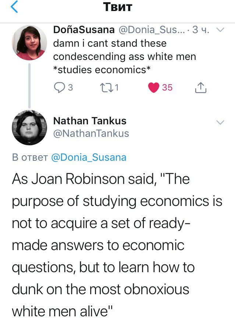
Task: Follow the blue @Donia_Susana mention link
Action: pos(88,157)
